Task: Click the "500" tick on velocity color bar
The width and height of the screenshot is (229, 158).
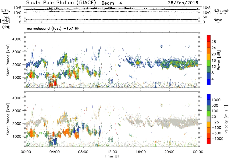Action: pyautogui.click(x=215, y=106)
